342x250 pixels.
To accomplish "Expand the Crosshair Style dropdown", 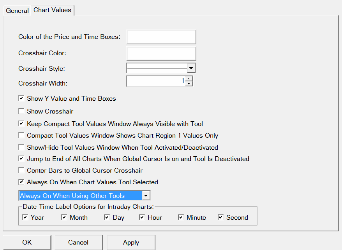I will point(191,68).
